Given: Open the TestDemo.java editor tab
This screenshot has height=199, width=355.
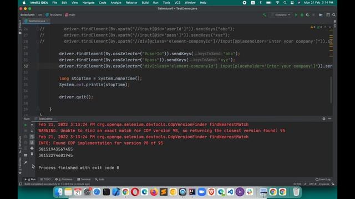Looking at the screenshot, I should (x=36, y=21).
